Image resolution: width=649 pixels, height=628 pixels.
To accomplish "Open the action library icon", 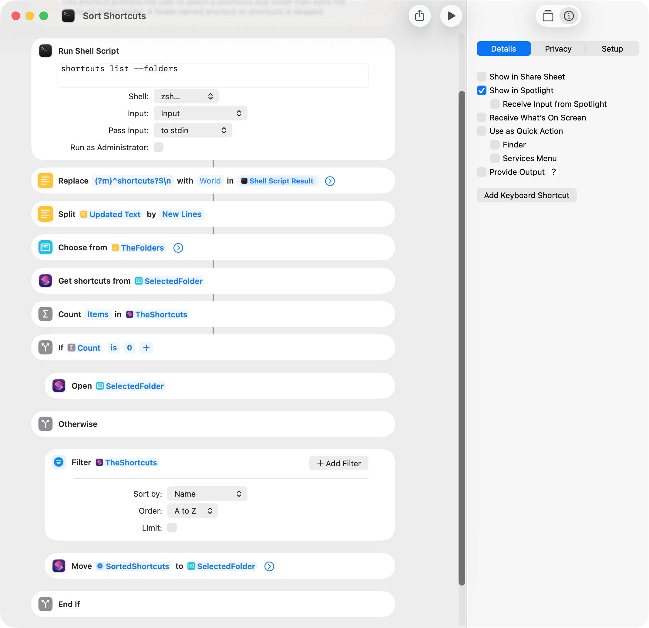I will click(x=548, y=15).
